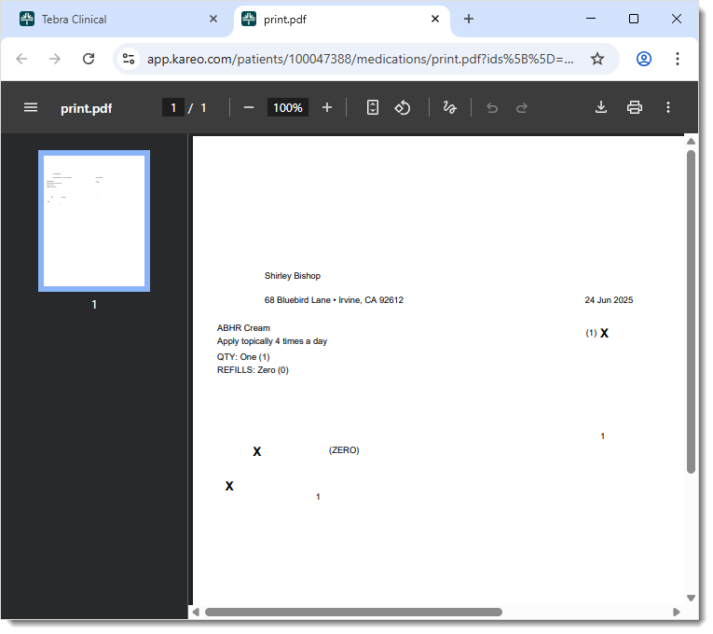Rotate the PDF counterclockwise

point(404,108)
